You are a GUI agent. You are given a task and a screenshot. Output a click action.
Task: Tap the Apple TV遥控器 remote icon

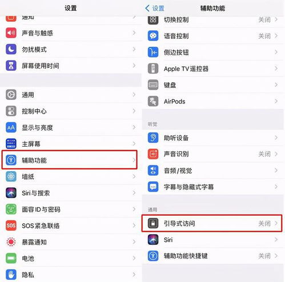pos(153,69)
